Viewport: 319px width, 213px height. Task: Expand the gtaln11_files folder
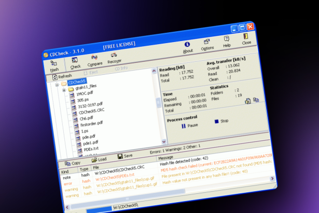(x=64, y=90)
